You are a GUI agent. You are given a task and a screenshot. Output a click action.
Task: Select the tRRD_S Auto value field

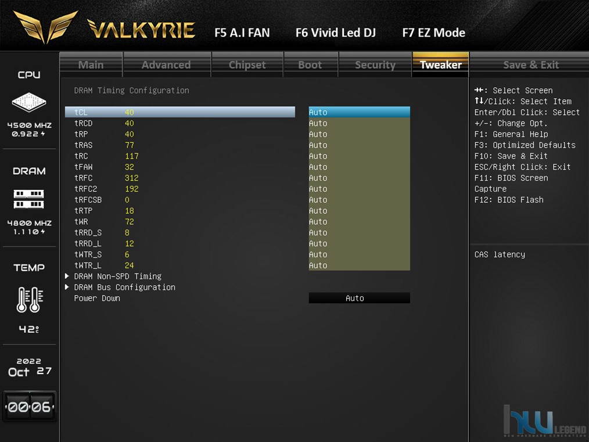[359, 232]
